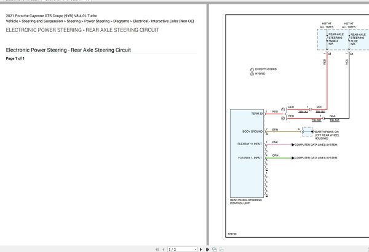The width and height of the screenshot is (369, 252).
Task: Click the vertical divider between text and diagram panes
Action: coord(208,125)
